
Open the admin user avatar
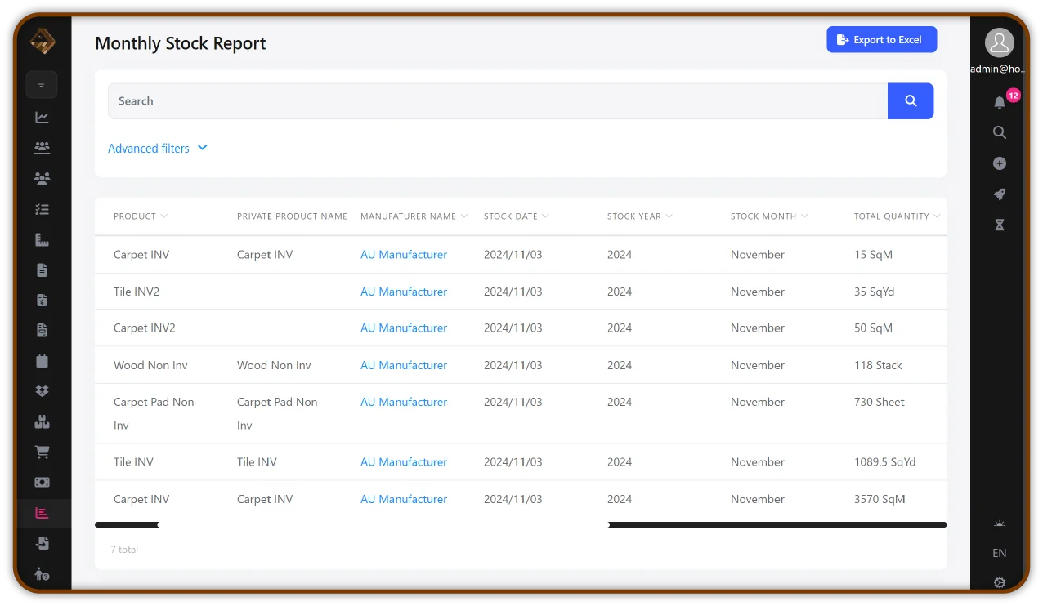coord(999,42)
